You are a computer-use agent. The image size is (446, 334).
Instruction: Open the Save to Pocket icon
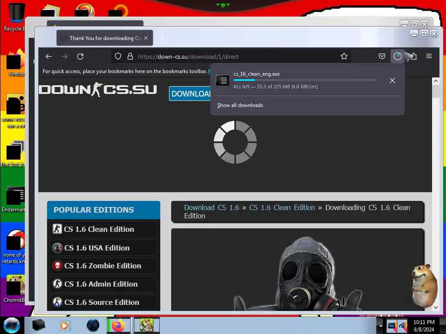[x=382, y=56]
